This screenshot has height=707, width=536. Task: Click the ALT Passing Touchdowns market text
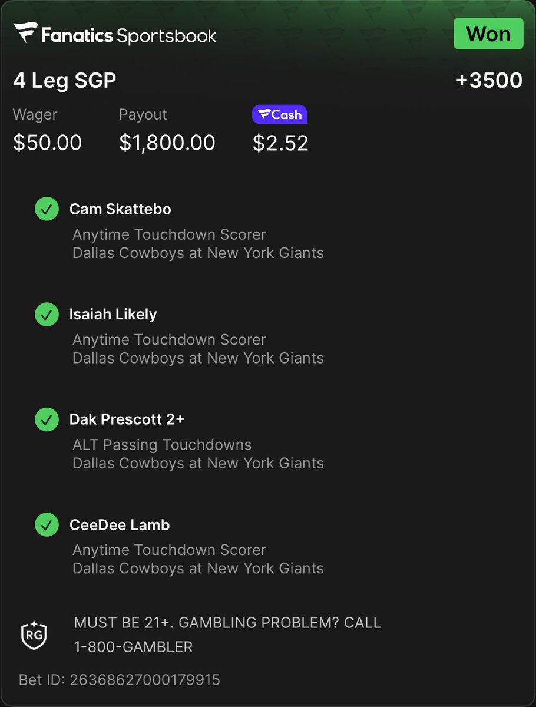click(x=162, y=445)
